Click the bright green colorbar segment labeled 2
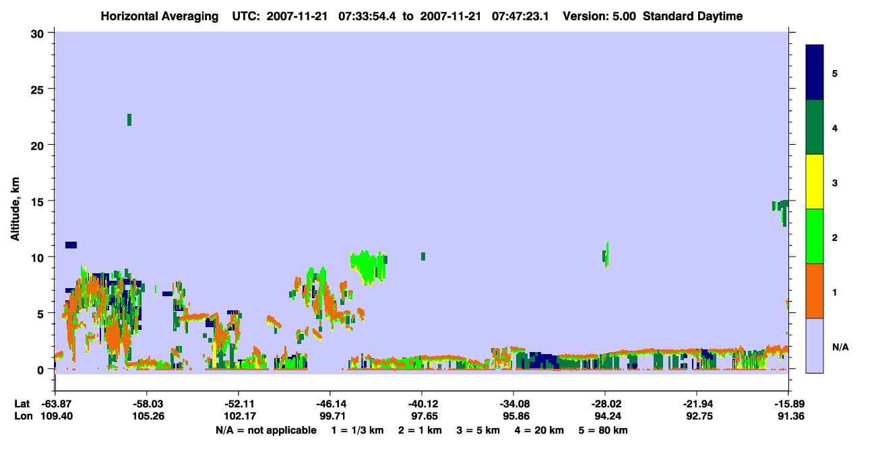 coord(815,236)
